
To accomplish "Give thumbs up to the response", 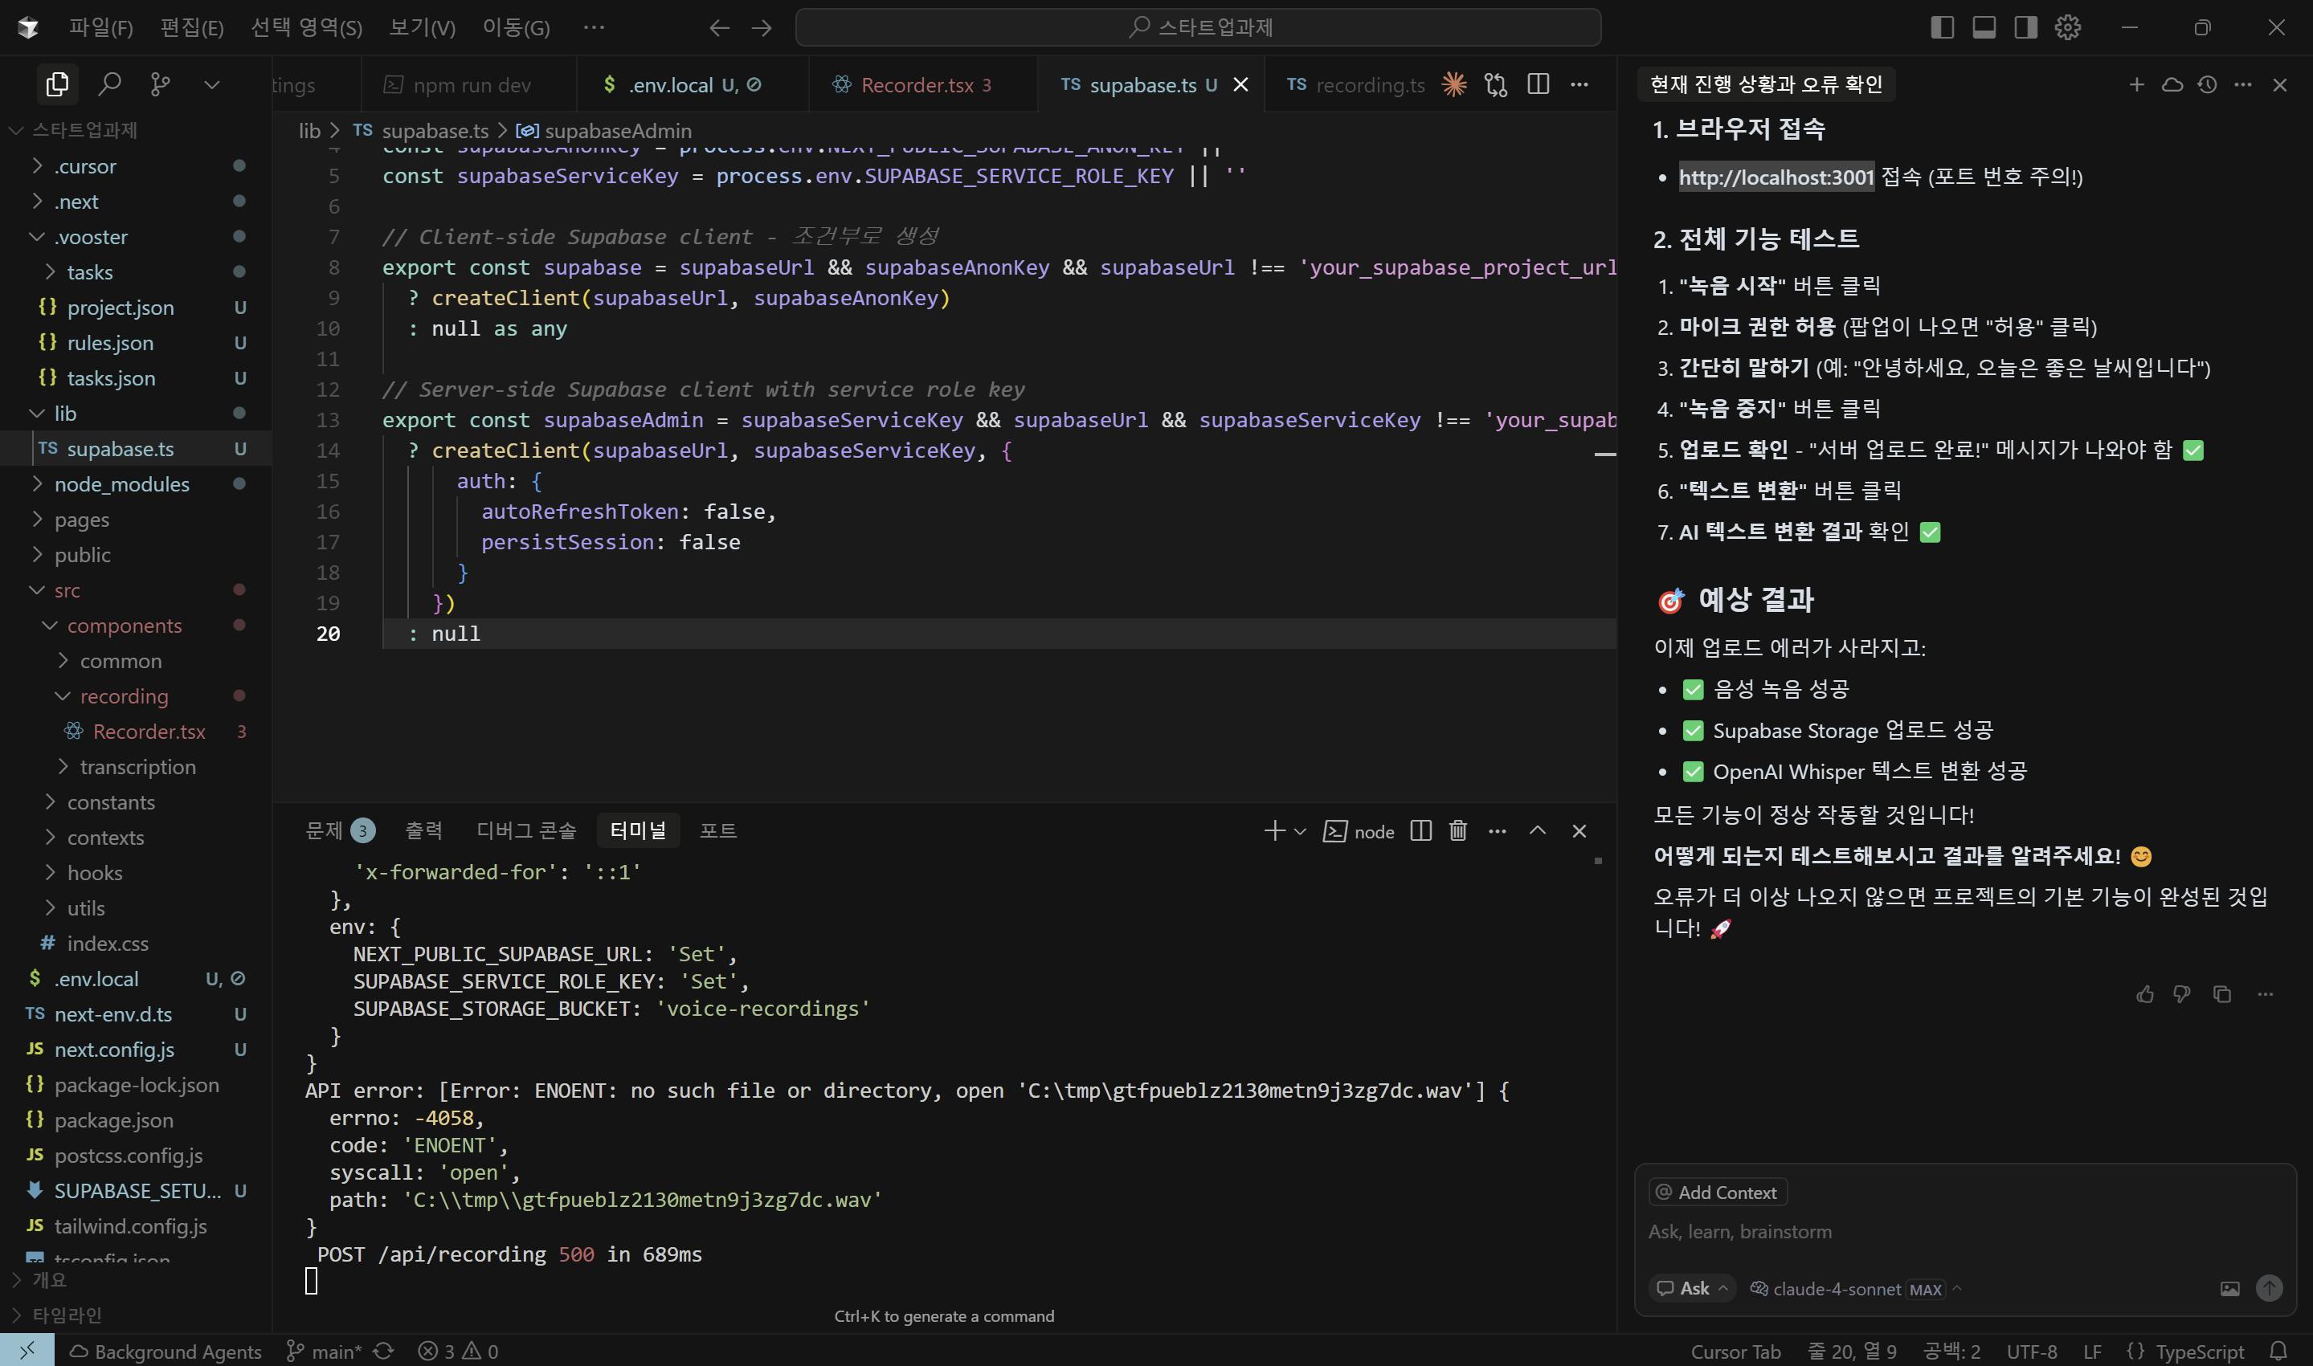I will coord(2144,994).
